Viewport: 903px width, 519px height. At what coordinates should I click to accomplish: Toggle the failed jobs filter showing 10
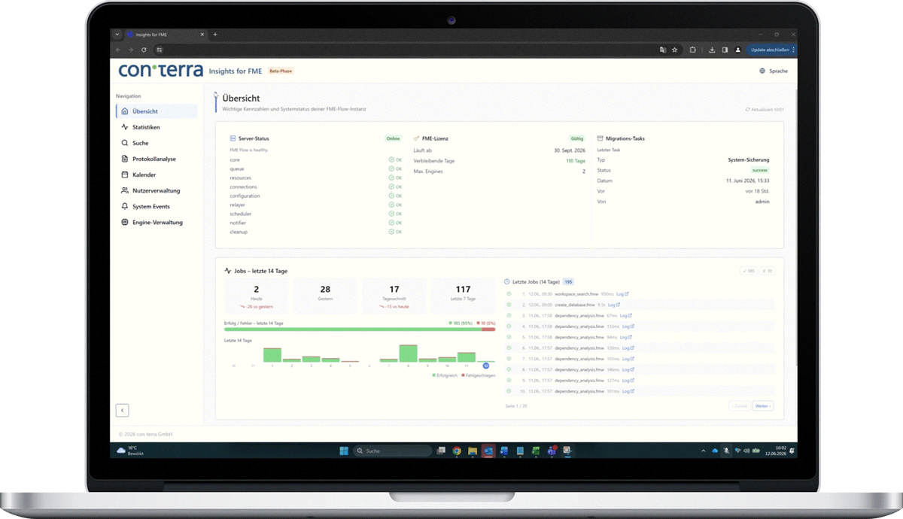point(766,271)
